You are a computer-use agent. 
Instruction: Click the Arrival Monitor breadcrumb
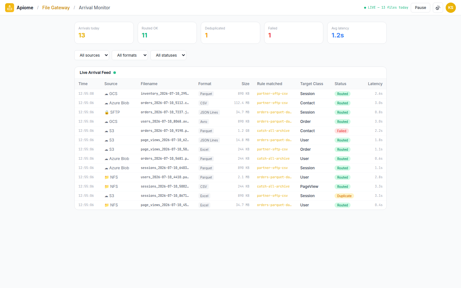pyautogui.click(x=94, y=8)
